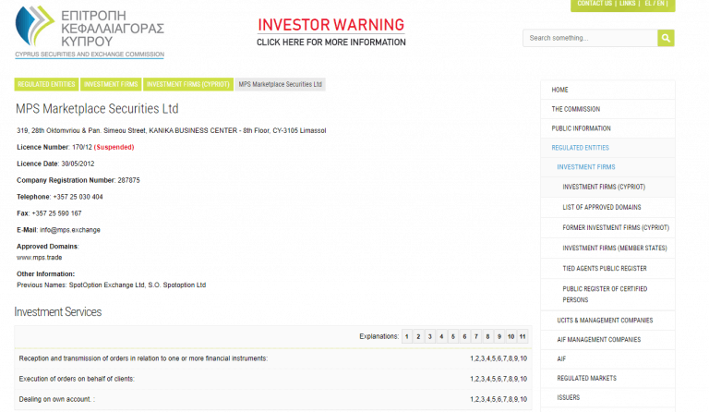Click explanation number 10 button
Screen dimensions: 709x412
(511, 337)
